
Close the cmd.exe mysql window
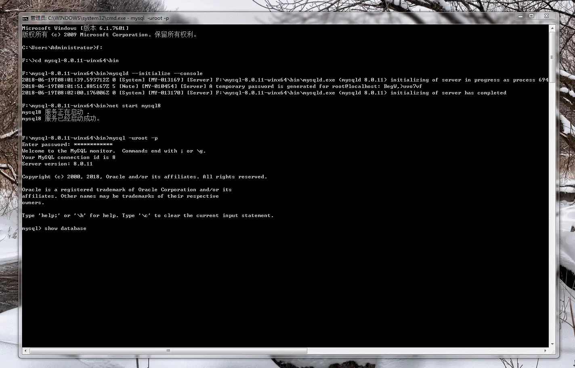(546, 16)
